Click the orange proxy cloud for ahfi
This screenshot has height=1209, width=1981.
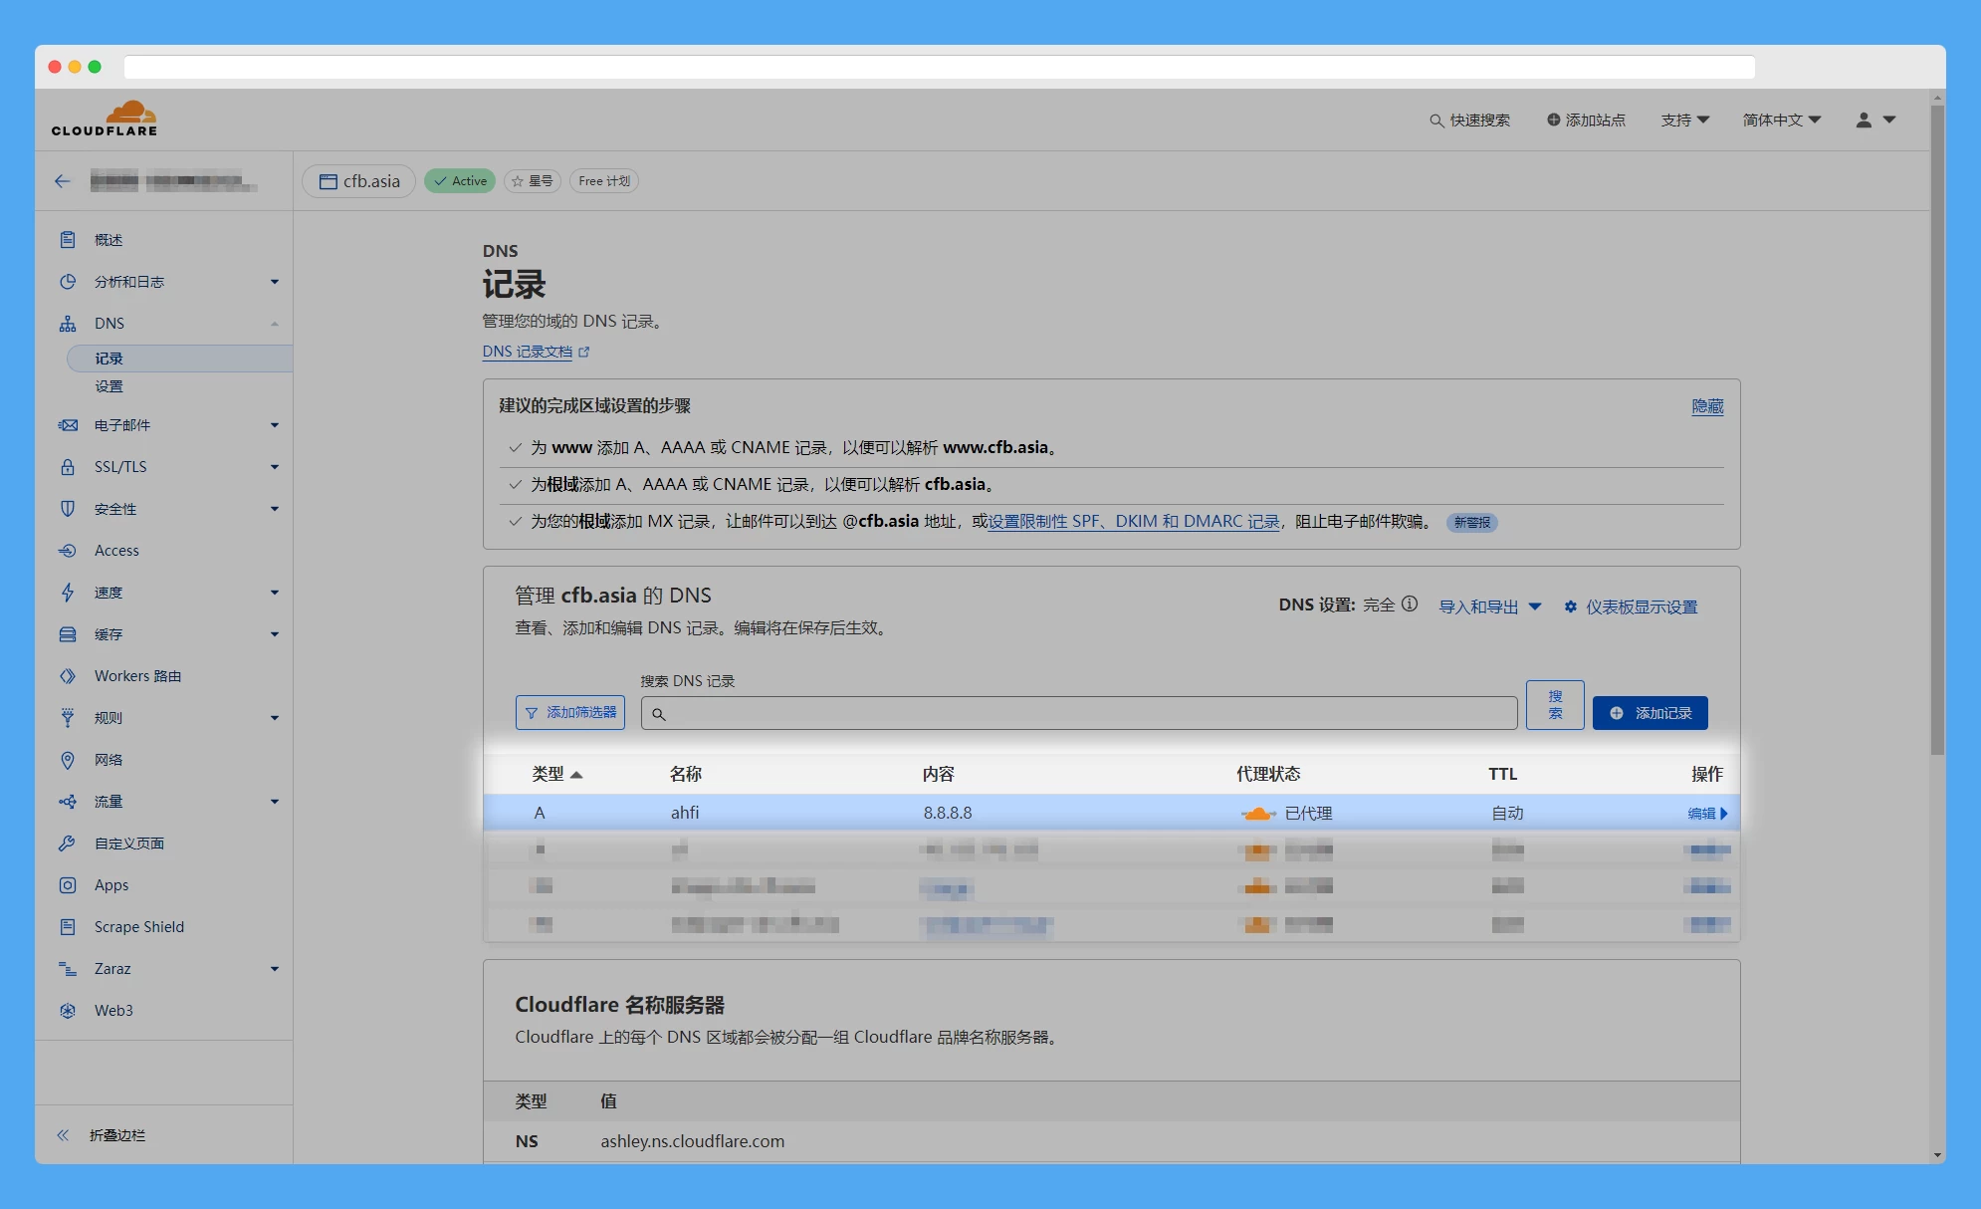pos(1257,814)
